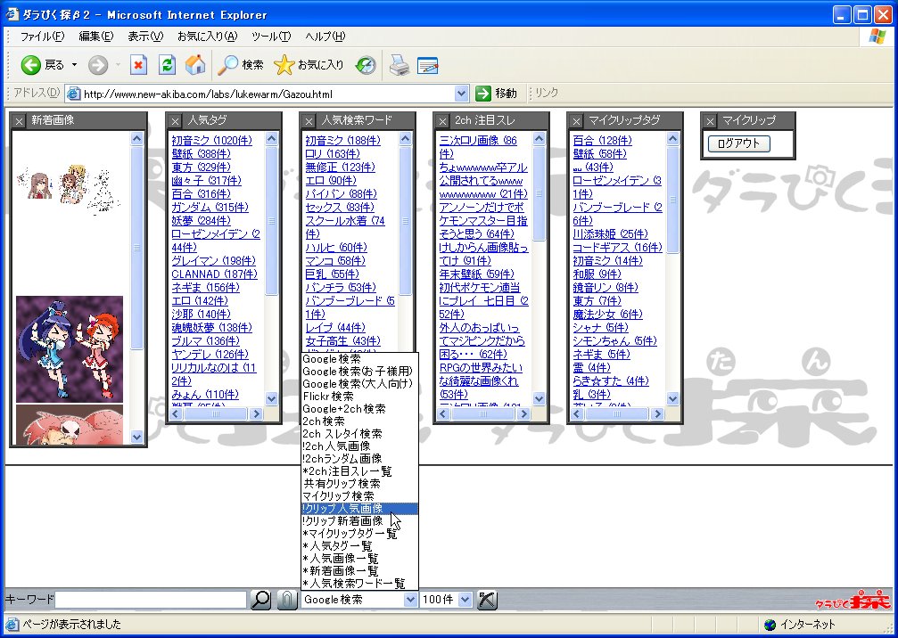The height and width of the screenshot is (638, 898).
Task: Click the green Forward arrow in toolbar
Action: 98,65
